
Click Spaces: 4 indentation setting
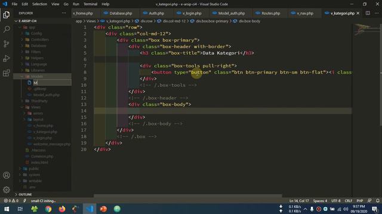[x=320, y=201]
